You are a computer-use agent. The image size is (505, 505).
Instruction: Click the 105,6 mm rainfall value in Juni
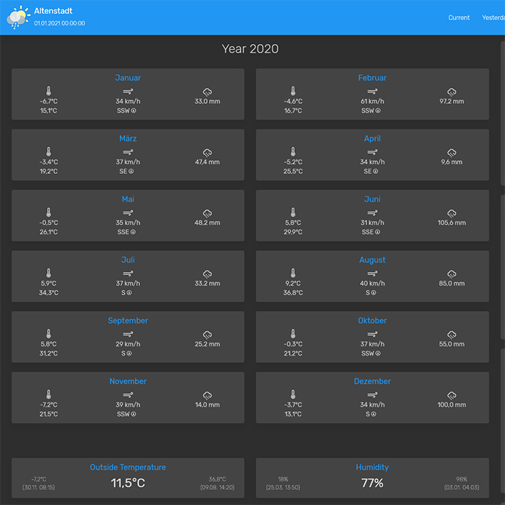point(452,223)
